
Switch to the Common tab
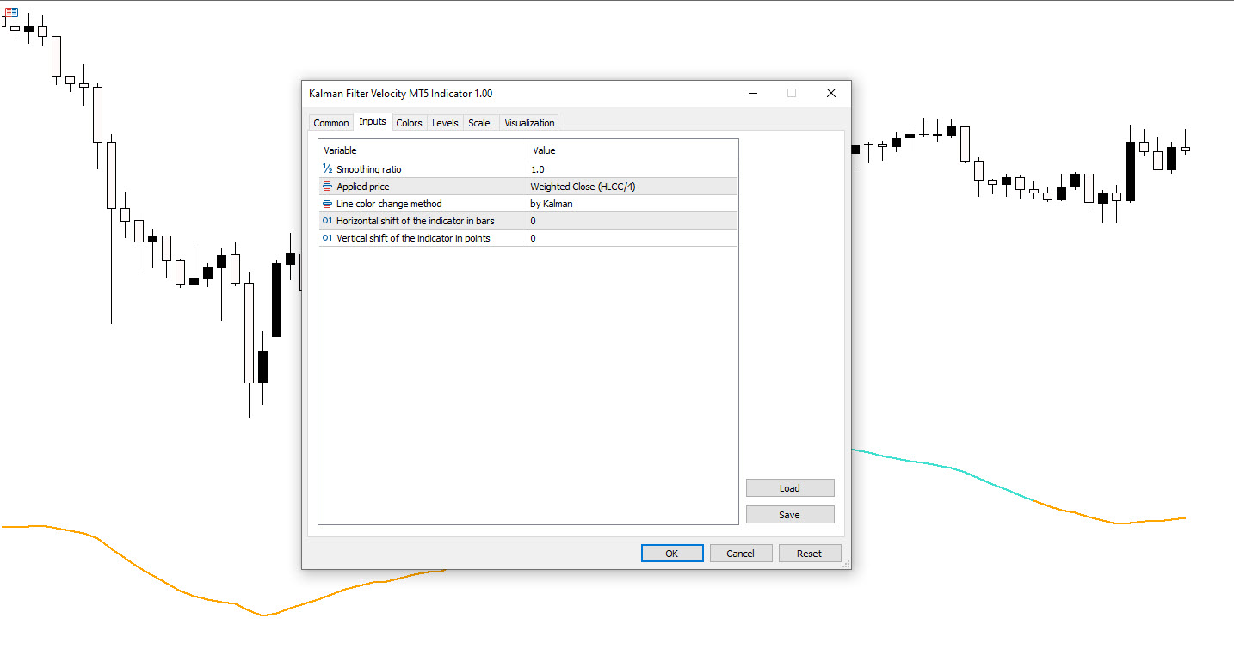[330, 123]
